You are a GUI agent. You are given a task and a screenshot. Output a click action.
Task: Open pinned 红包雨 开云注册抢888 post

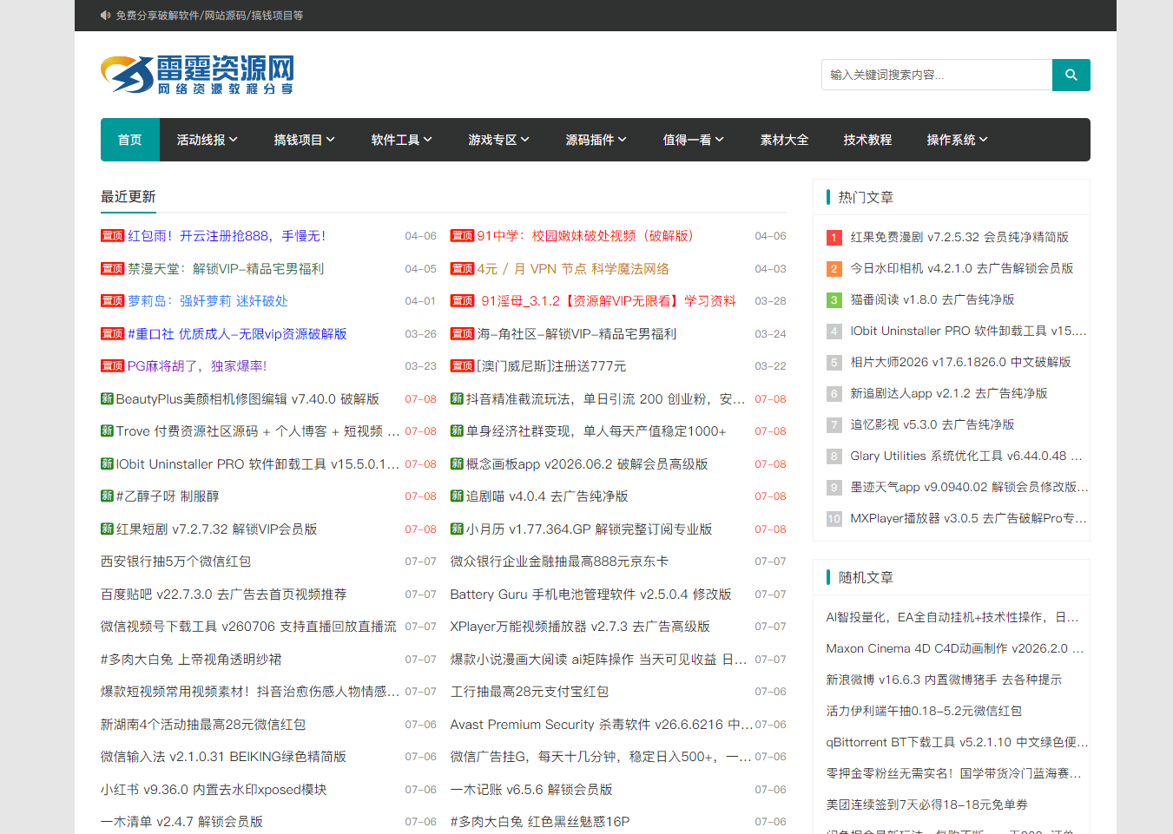tap(227, 236)
